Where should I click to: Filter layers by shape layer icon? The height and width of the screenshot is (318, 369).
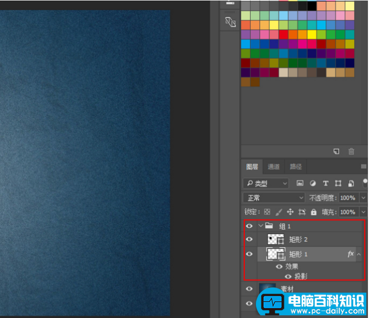[338, 183]
